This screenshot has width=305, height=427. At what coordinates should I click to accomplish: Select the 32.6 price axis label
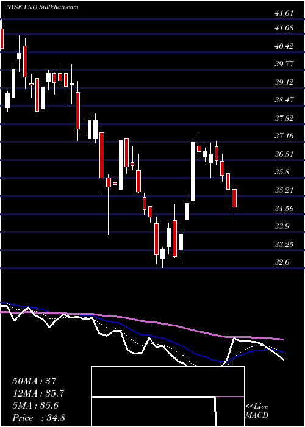(x=282, y=262)
